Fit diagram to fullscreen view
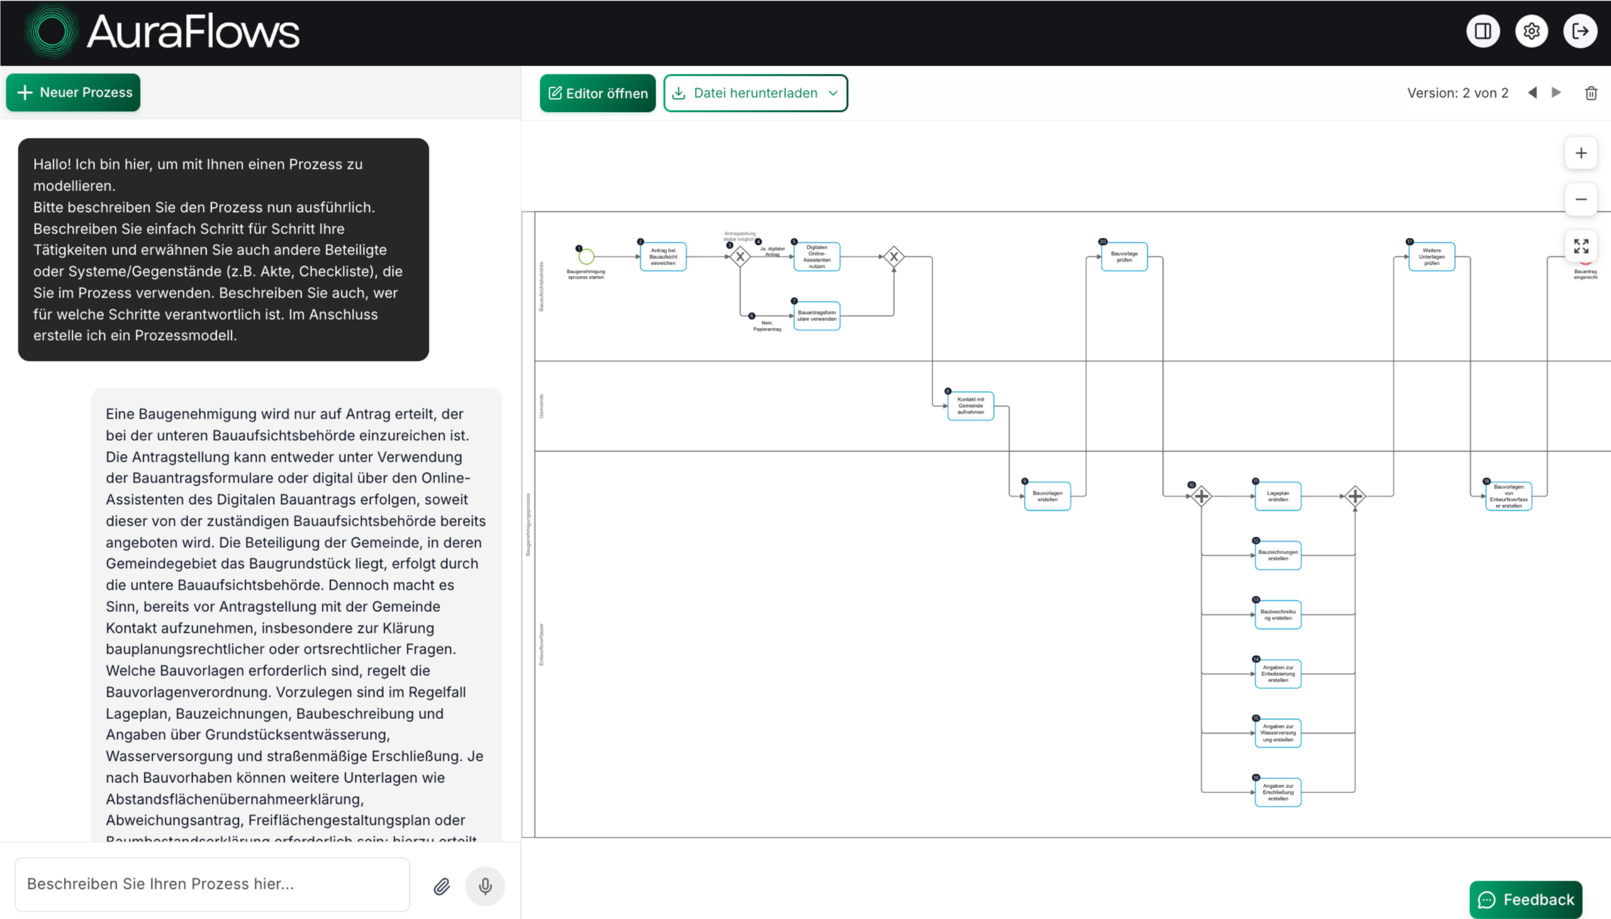 pos(1580,246)
